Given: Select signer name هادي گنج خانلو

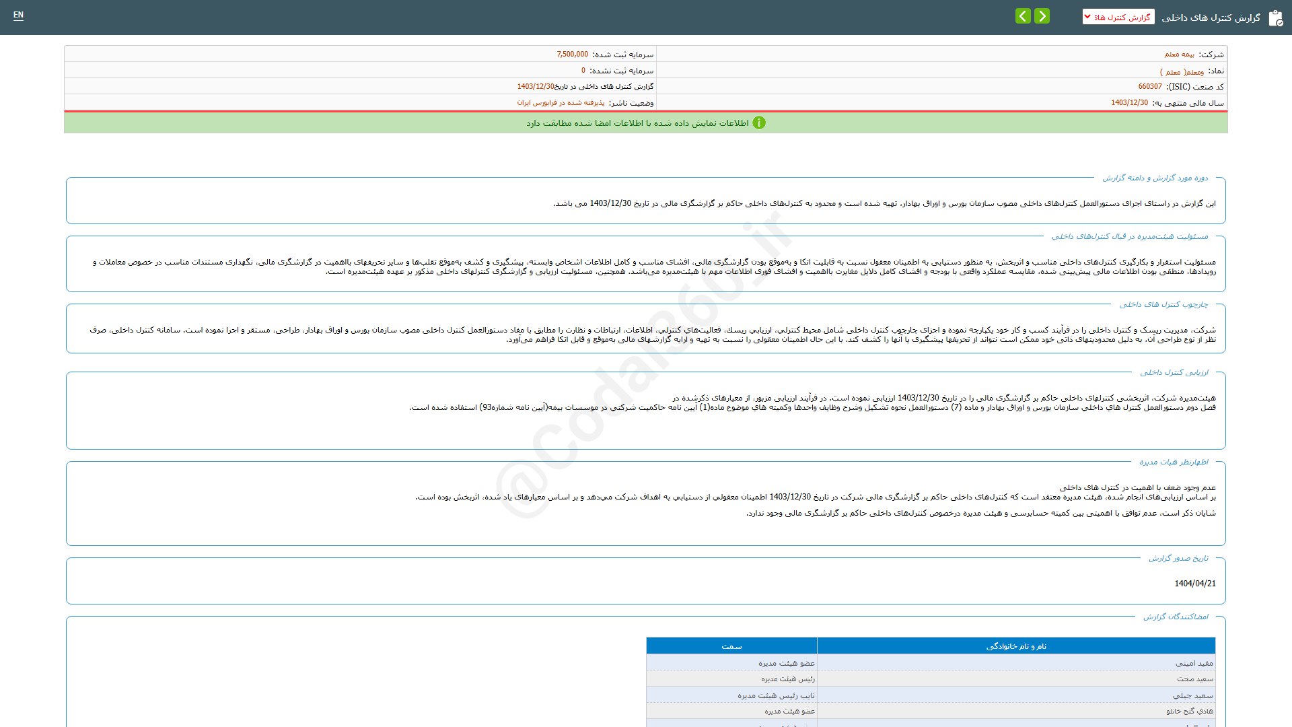Looking at the screenshot, I should coord(1190,712).
